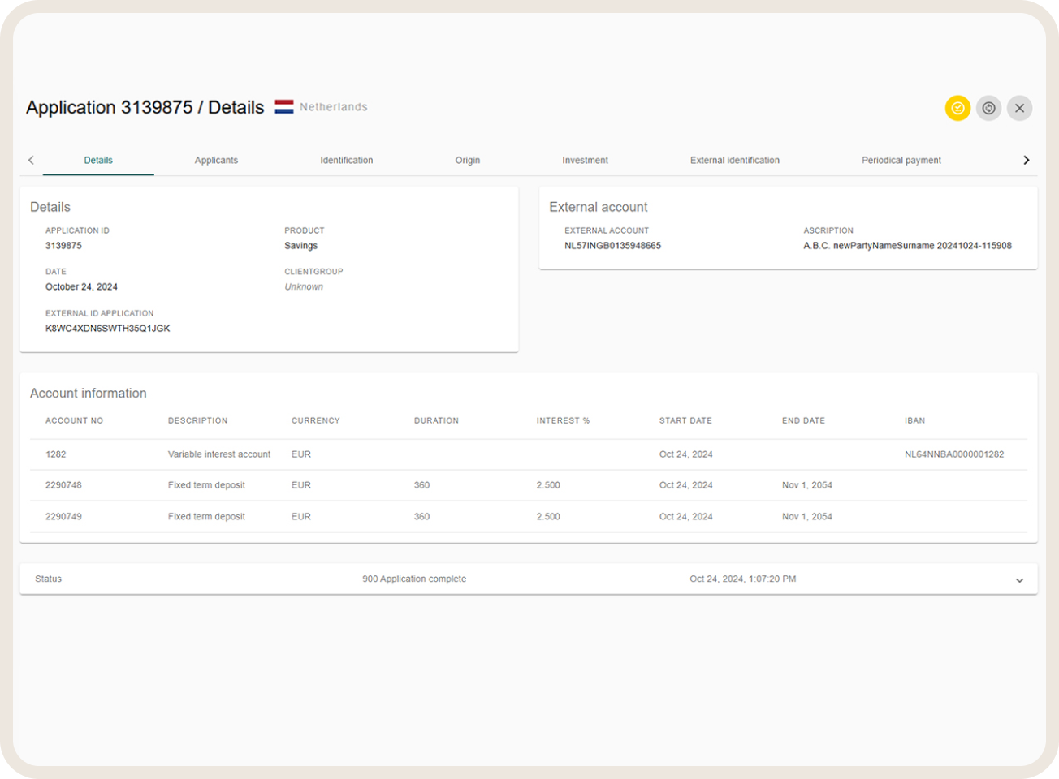Image resolution: width=1059 pixels, height=779 pixels.
Task: Open the External identification tab
Action: point(734,160)
